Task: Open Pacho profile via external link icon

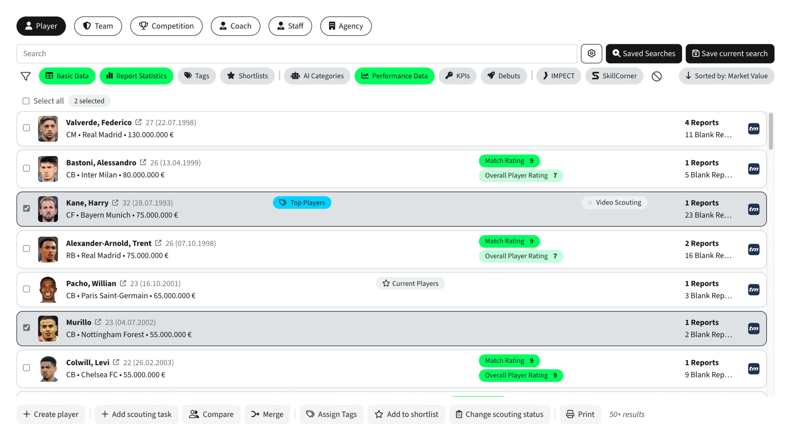Action: click(123, 283)
